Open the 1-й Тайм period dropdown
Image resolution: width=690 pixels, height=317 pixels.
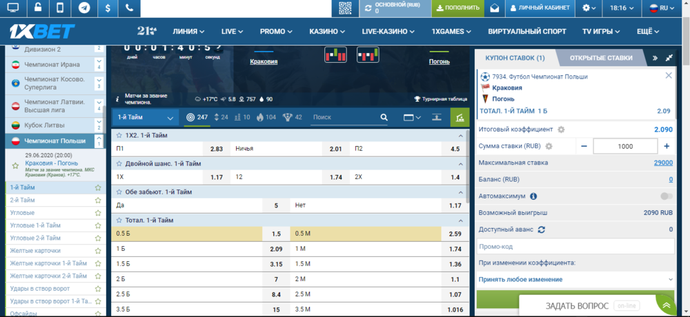tap(145, 117)
